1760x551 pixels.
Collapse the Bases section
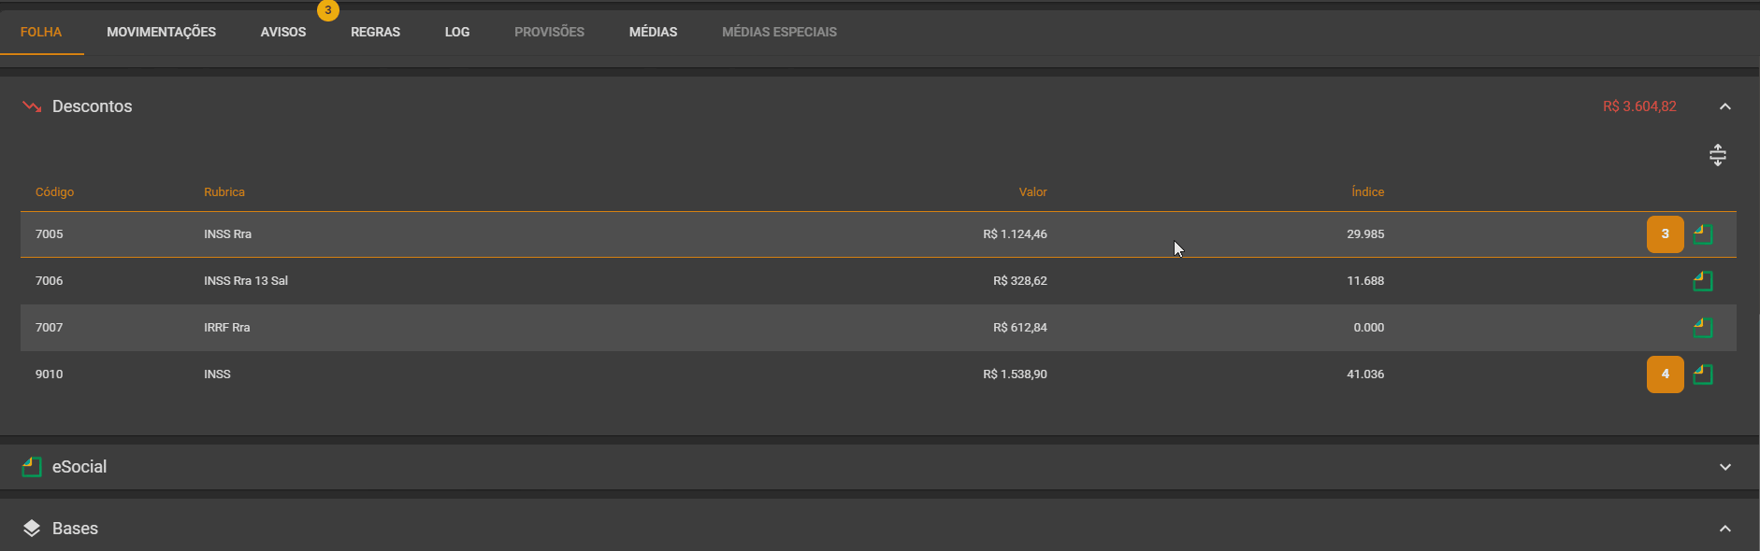[1725, 529]
